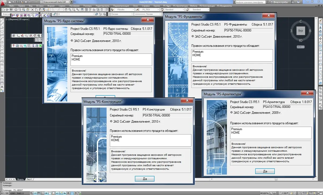
Task: Click the Dimension Style icon beside PS_TICK
Action: pos(137,10)
